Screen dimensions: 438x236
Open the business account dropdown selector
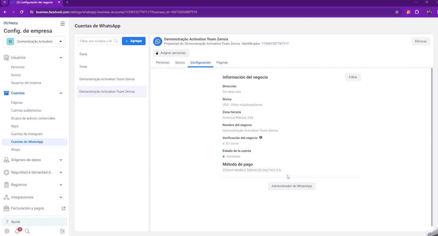(35, 41)
